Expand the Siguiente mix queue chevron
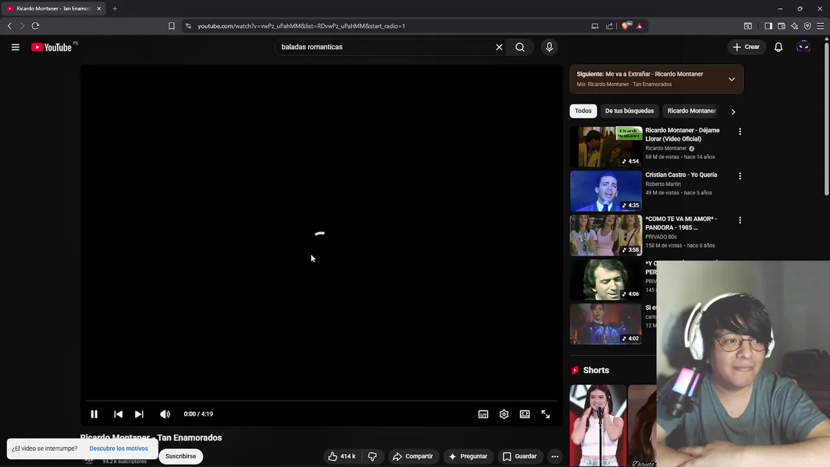 point(731,79)
